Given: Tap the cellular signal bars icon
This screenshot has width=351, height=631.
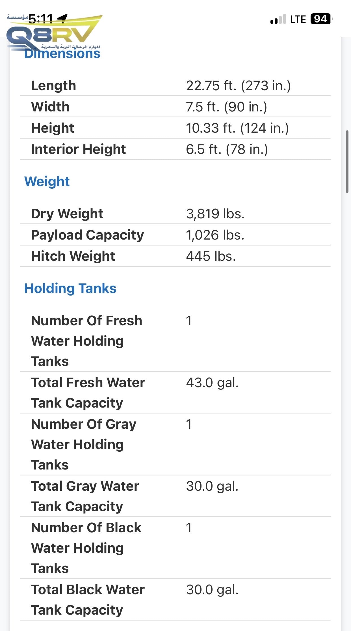Looking at the screenshot, I should click(x=278, y=19).
